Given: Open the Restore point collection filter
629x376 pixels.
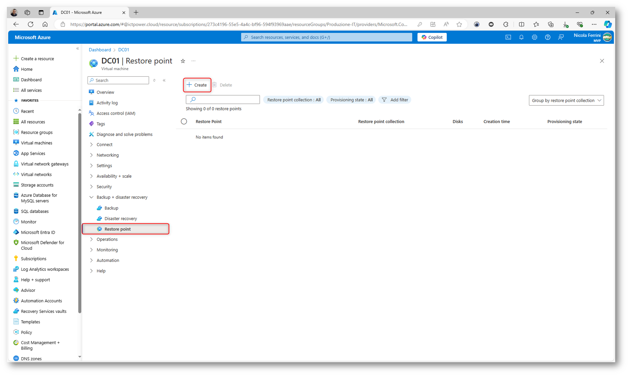Looking at the screenshot, I should pos(294,100).
